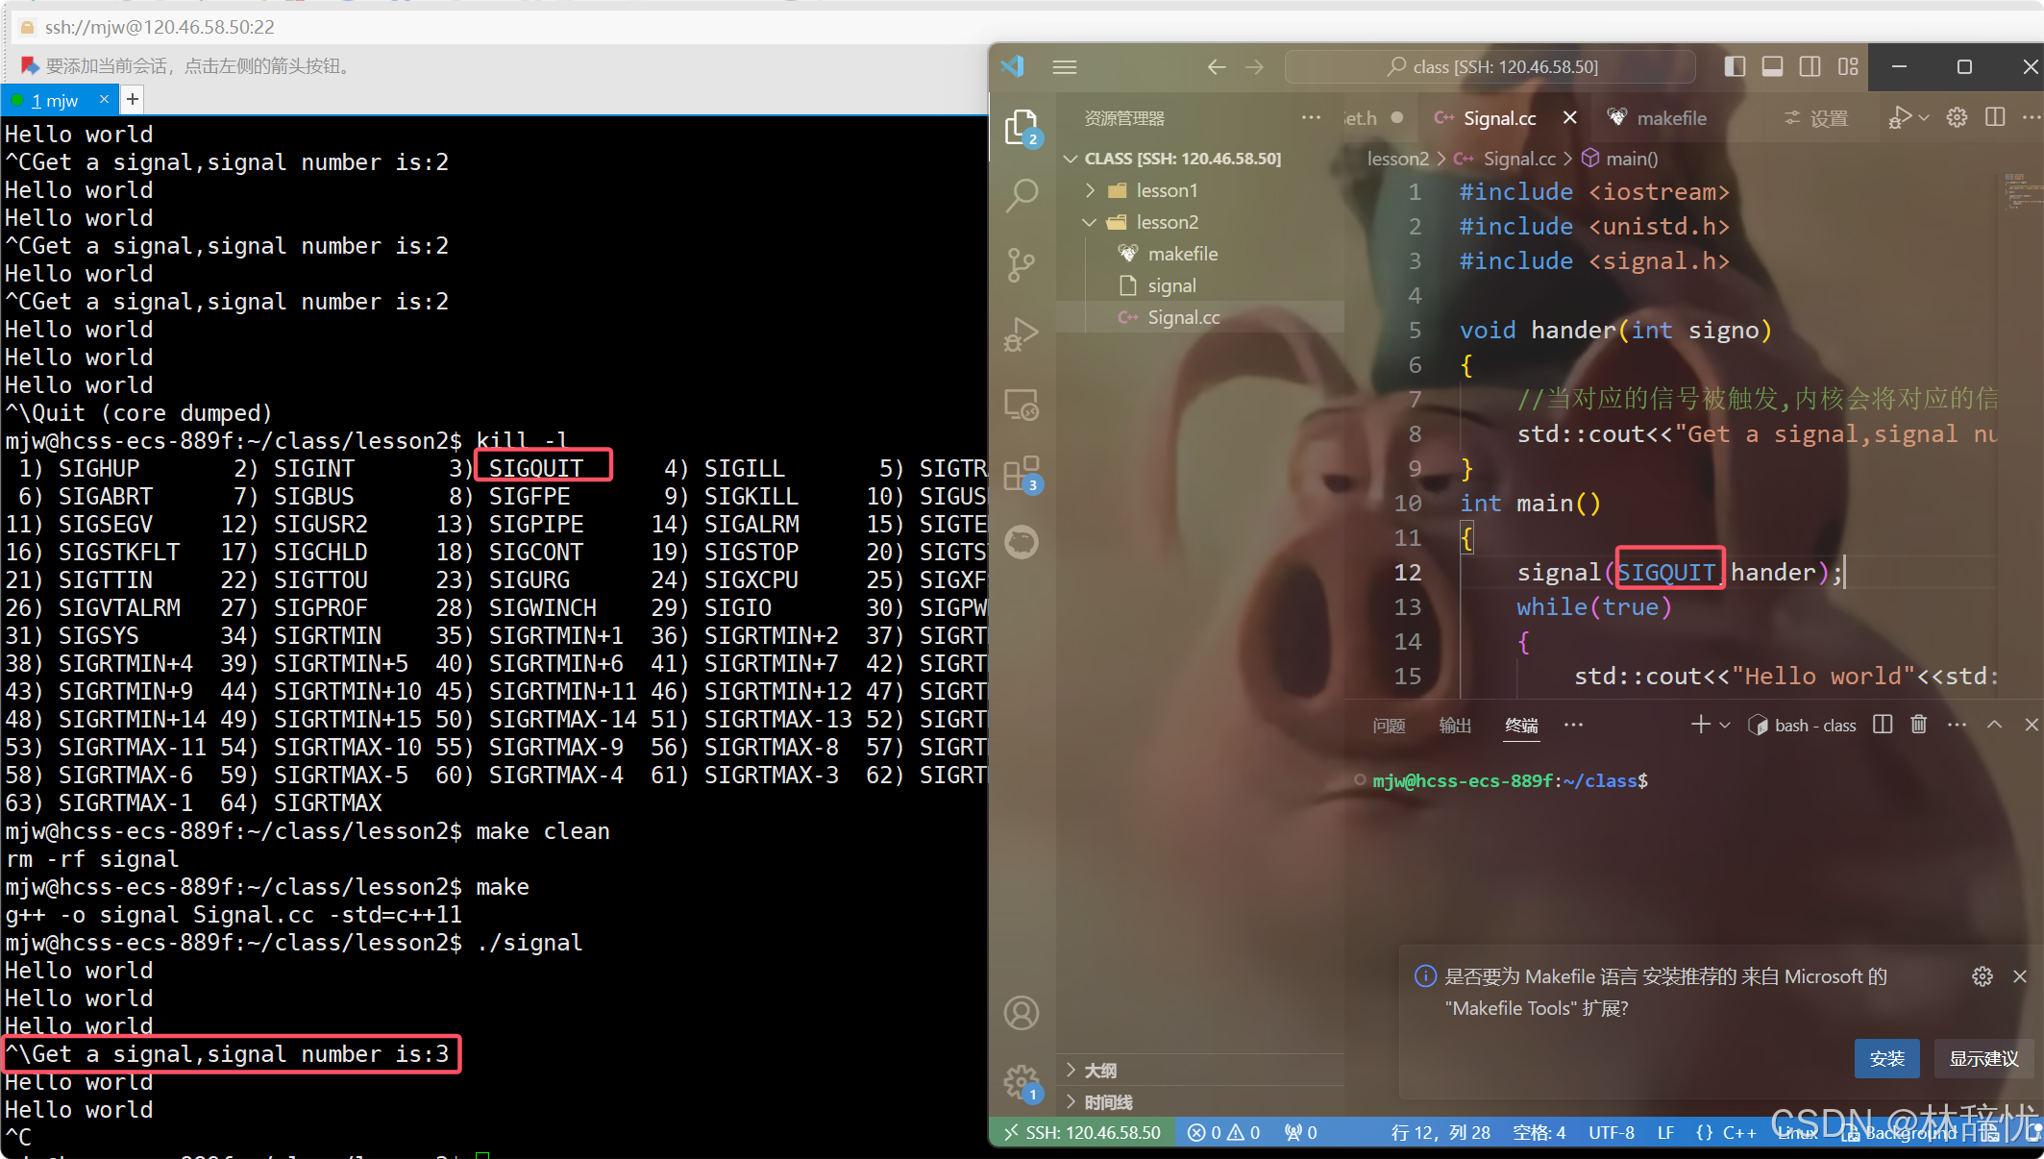Select Signal.cc in the explorer tree
The width and height of the screenshot is (2044, 1159).
[1199, 317]
